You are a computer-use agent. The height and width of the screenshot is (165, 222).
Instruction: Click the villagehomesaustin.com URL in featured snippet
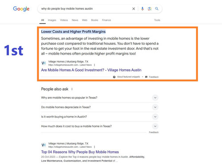[x=70, y=65]
